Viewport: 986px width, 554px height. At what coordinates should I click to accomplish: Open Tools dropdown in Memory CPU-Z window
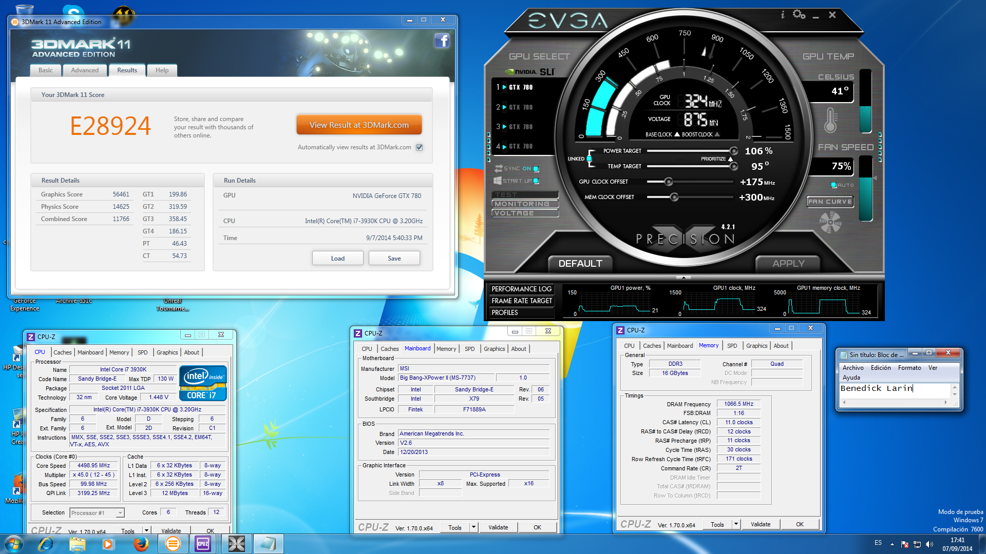tap(736, 524)
